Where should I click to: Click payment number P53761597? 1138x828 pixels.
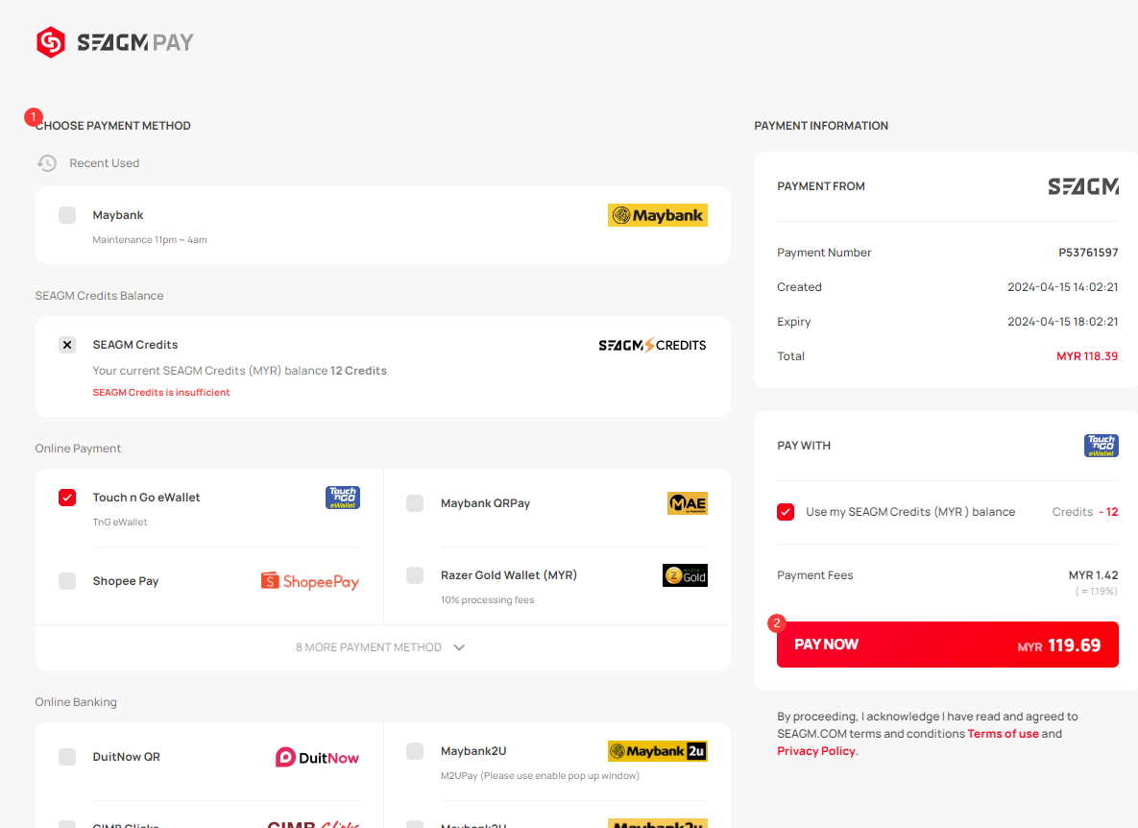coord(1088,253)
